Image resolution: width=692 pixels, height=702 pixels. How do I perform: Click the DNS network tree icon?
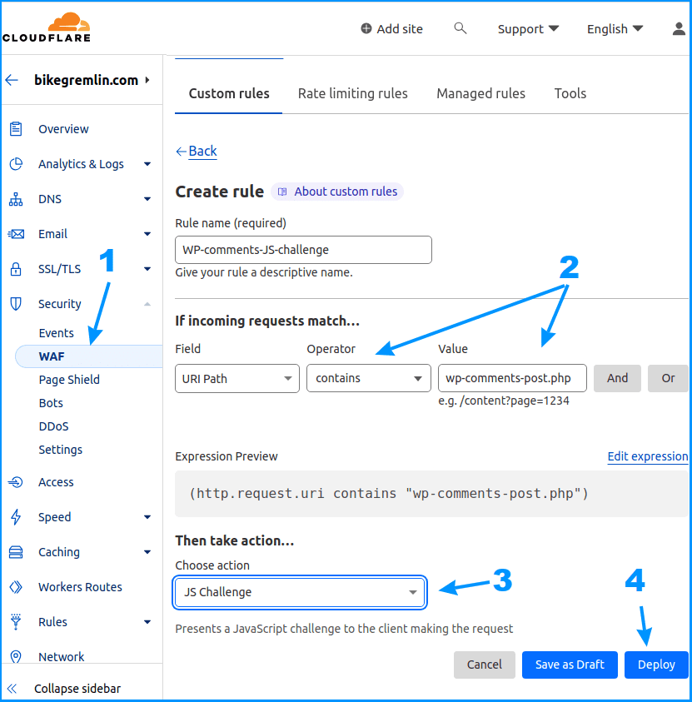click(16, 199)
